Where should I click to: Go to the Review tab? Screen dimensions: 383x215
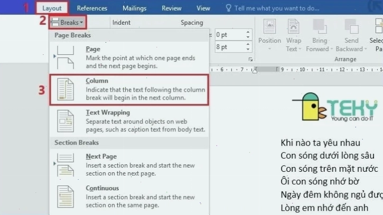[172, 8]
